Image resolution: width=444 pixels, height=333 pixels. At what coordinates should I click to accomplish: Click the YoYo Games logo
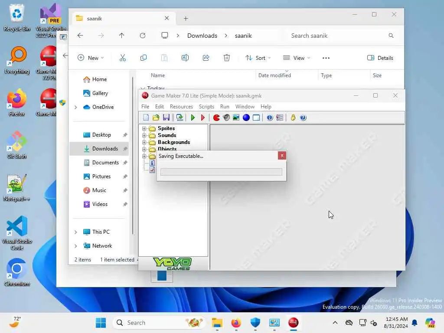(x=172, y=264)
